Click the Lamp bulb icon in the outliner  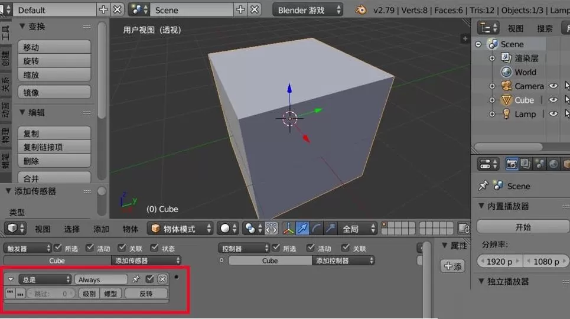[506, 114]
